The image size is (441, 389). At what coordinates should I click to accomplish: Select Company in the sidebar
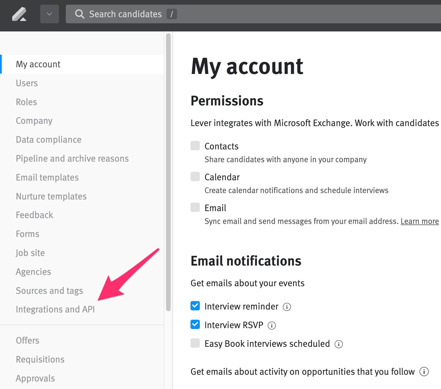point(34,121)
